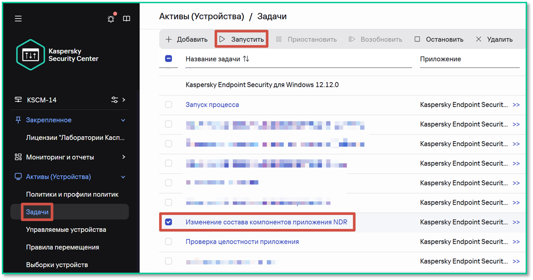This screenshot has width=533, height=280.
Task: Open the Запуск процесса task link
Action: pyautogui.click(x=212, y=105)
